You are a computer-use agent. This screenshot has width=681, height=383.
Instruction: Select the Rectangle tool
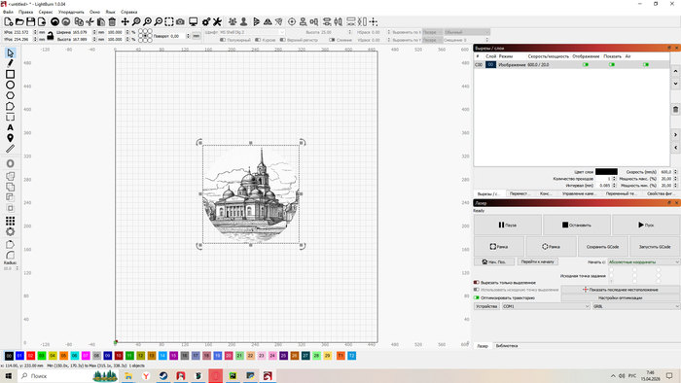10,74
